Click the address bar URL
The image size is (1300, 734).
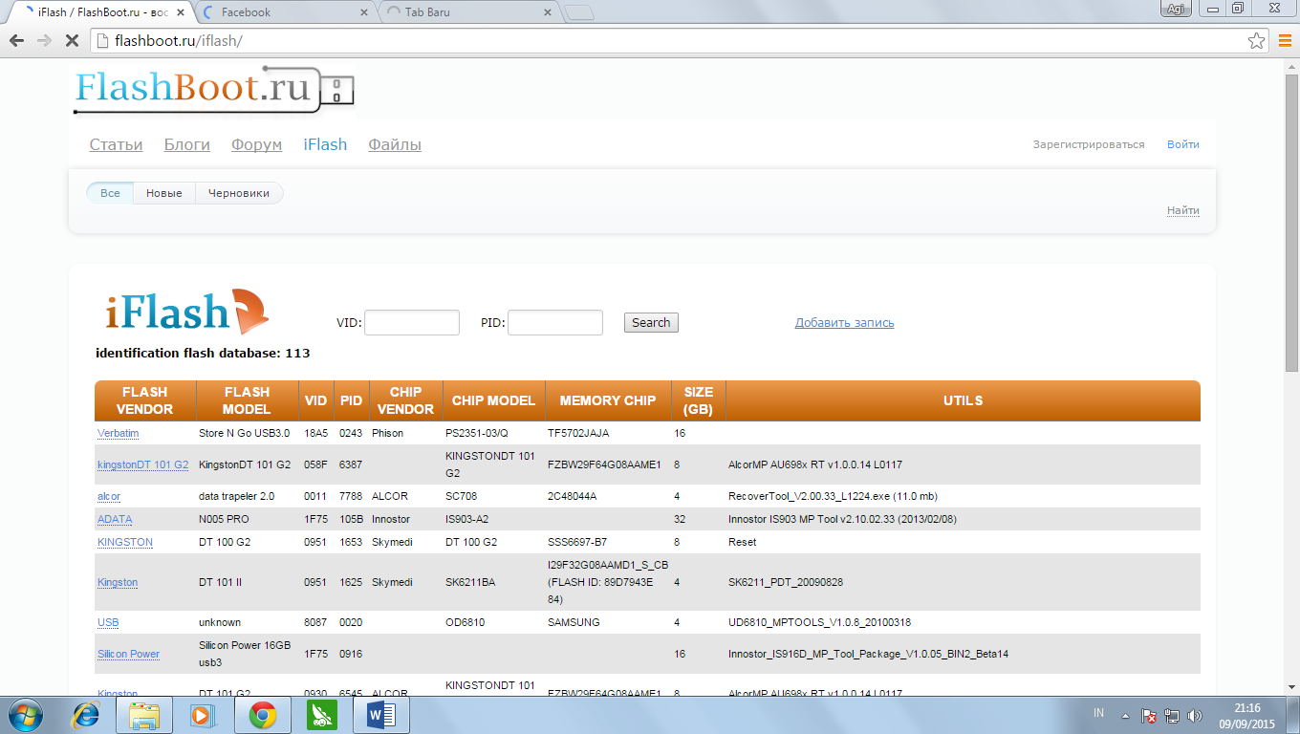(x=178, y=41)
